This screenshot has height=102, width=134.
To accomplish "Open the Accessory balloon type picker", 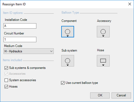I will tap(103, 32).
